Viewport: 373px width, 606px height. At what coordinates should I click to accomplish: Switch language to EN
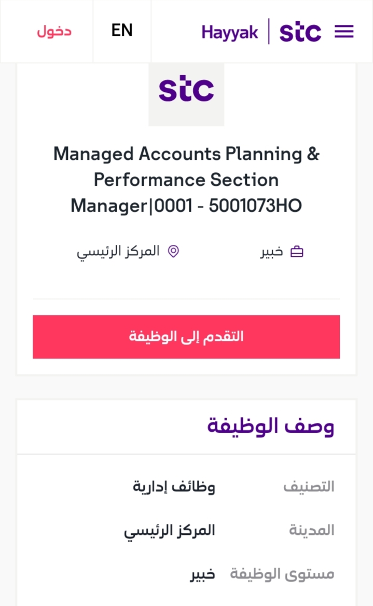coord(122,31)
